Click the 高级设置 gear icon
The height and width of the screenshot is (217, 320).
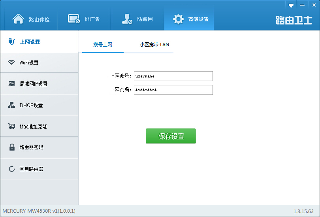pyautogui.click(x=179, y=19)
